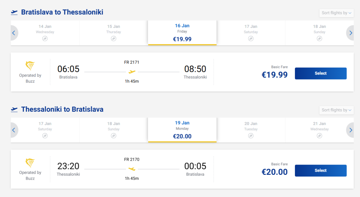Image resolution: width=360 pixels, height=197 pixels.
Task: Choose the 20 Jan Tuesday return date
Action: click(251, 130)
